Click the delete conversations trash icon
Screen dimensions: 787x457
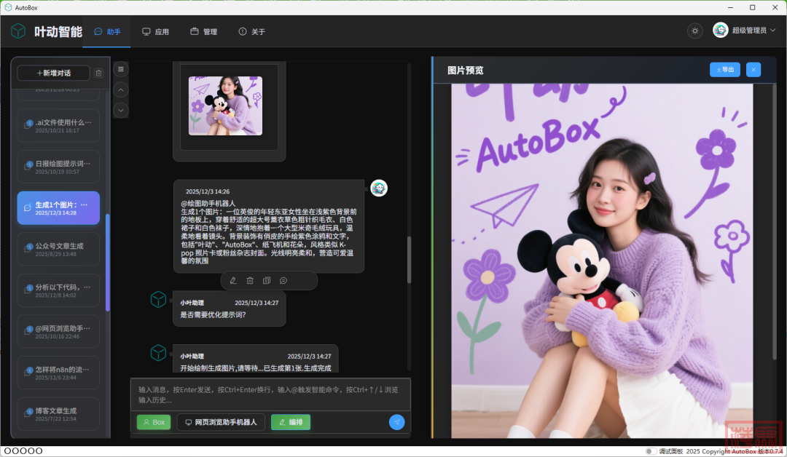(99, 73)
